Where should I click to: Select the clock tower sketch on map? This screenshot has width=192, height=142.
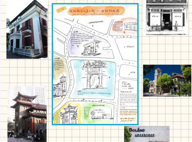[x=60, y=85]
